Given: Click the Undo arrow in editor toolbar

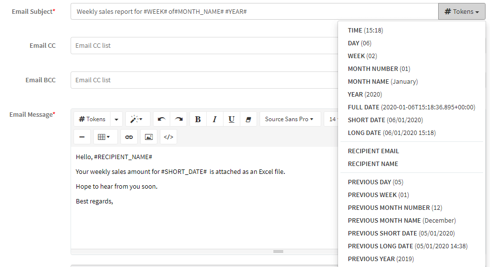Looking at the screenshot, I should [161, 119].
